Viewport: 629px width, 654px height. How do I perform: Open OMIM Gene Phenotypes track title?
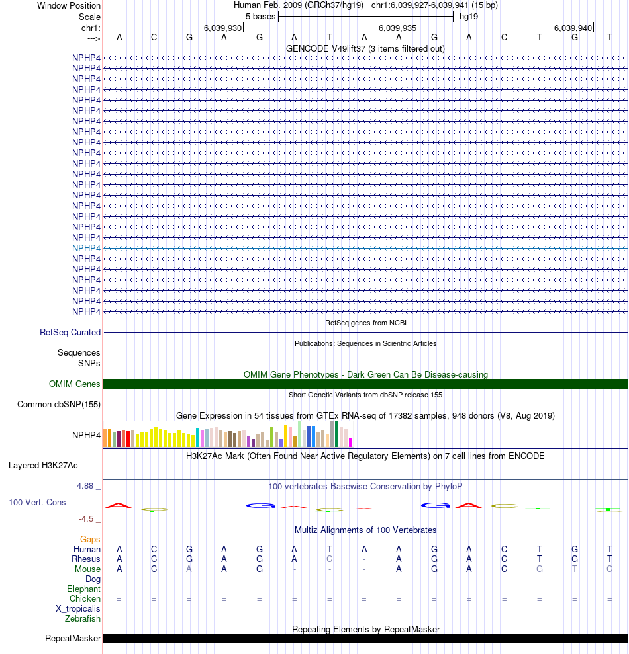pos(365,374)
